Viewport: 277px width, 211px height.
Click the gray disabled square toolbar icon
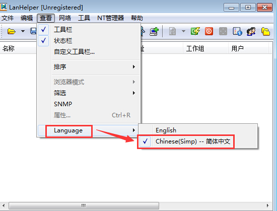tap(223, 31)
